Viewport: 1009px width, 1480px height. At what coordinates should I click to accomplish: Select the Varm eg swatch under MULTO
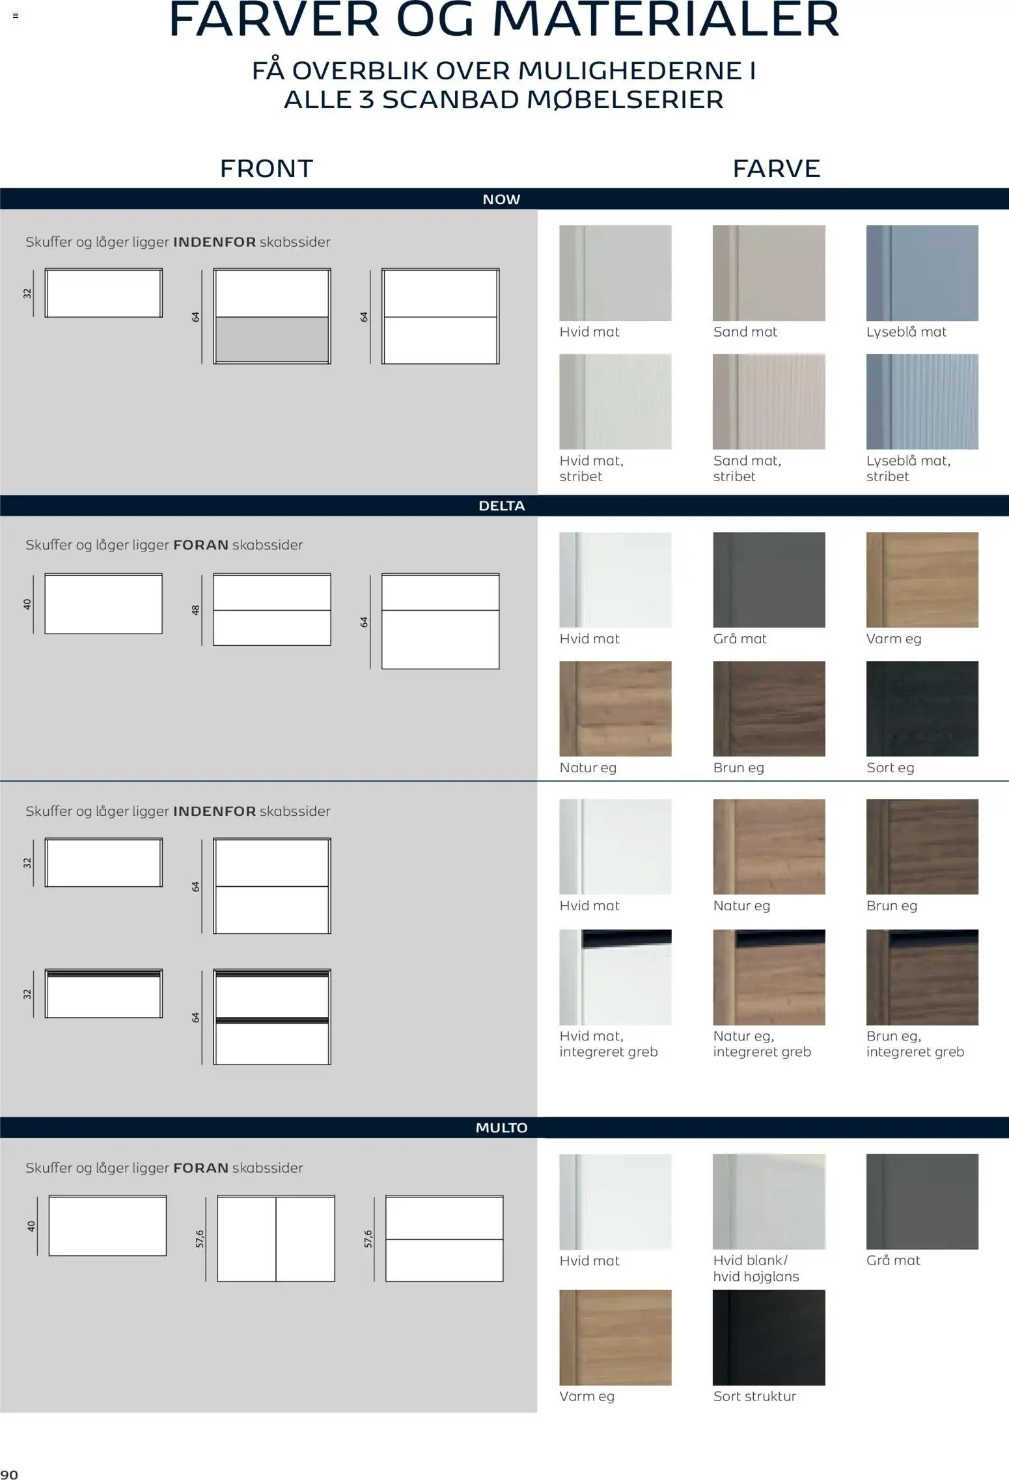coord(615,1337)
